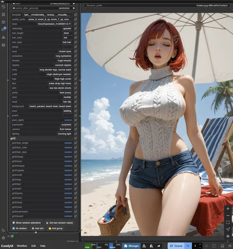Viewport: 233px width, 249px height.
Task: Click the select mode arrow canvas icon
Action: coord(228,229)
